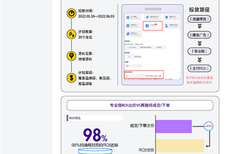Viewport: 244px width, 154px height.
Task: Click the caption 98%的消耗对应的ROI达标
Action: point(95,145)
